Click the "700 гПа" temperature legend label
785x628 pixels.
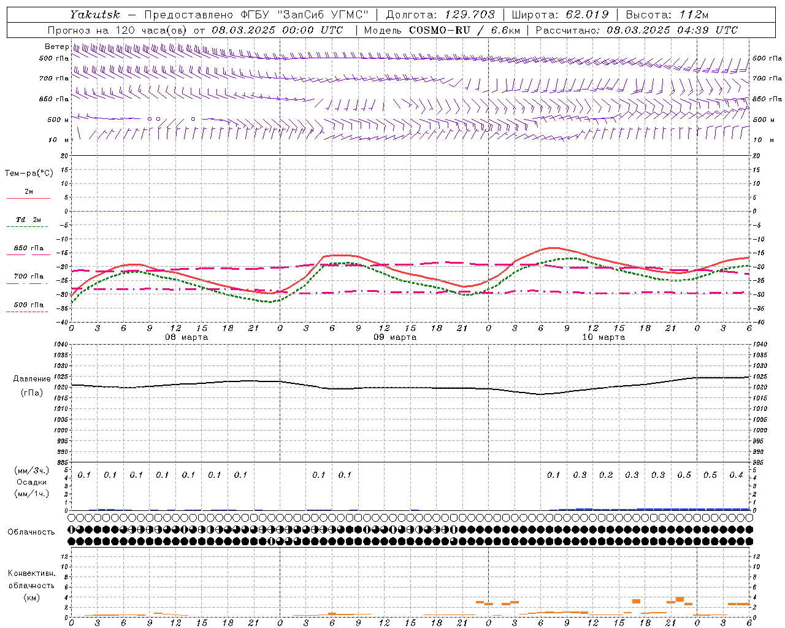[x=29, y=277]
